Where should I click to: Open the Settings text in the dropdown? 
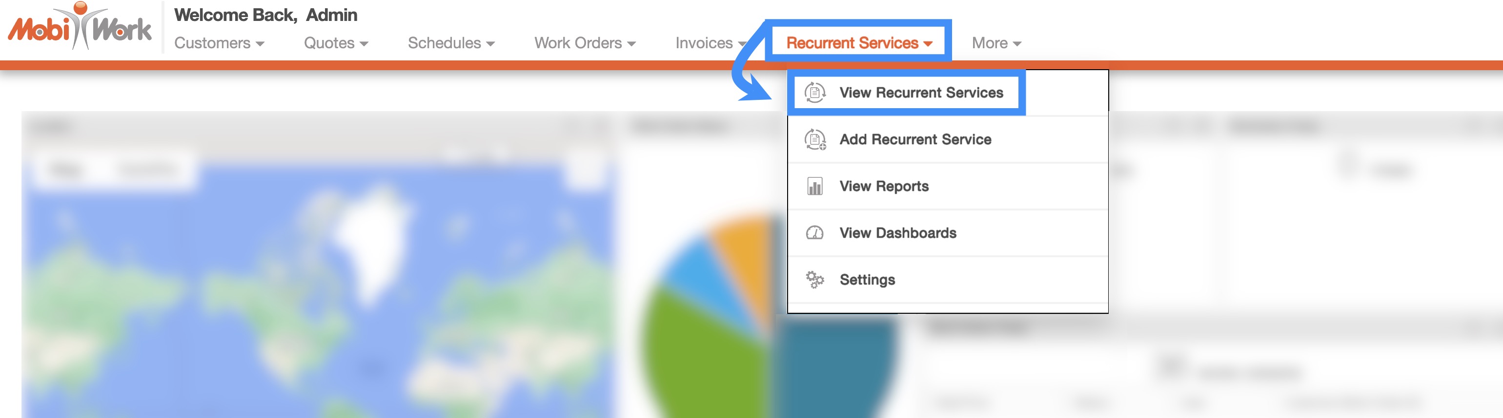click(x=867, y=280)
